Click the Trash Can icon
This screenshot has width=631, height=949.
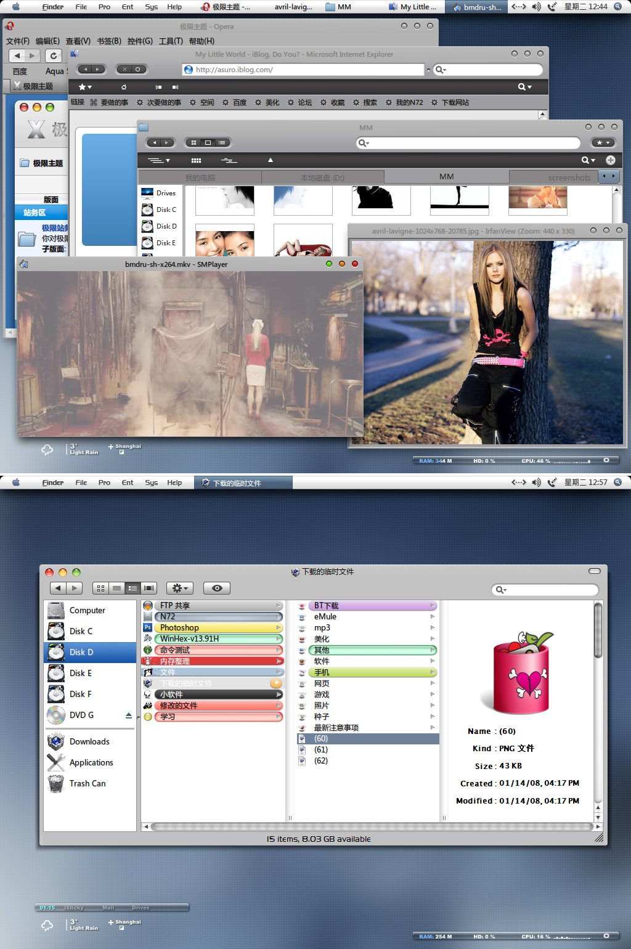[56, 783]
